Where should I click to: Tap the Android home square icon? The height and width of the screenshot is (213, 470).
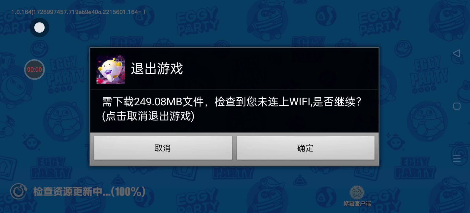[457, 106]
